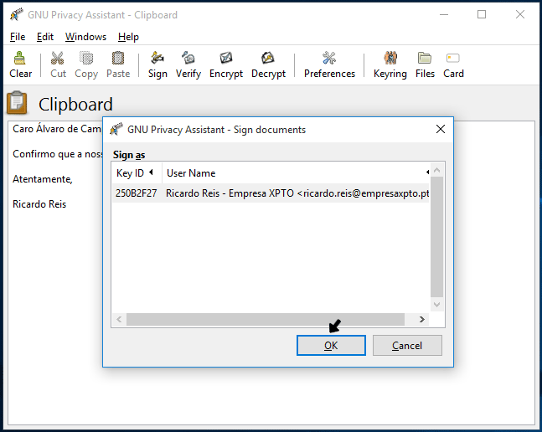Image resolution: width=542 pixels, height=432 pixels.
Task: Click the 'Ricardo Reis' signature line in clipboard
Action: pyautogui.click(x=39, y=204)
